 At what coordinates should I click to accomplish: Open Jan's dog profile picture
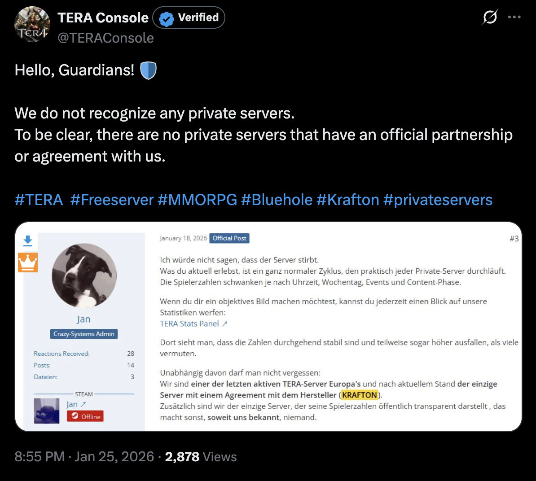point(84,276)
